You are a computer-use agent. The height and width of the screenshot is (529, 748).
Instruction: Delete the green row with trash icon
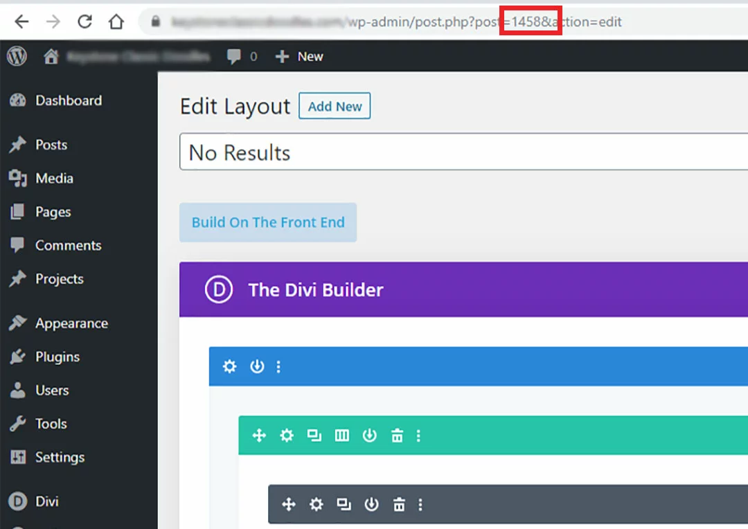pyautogui.click(x=397, y=435)
